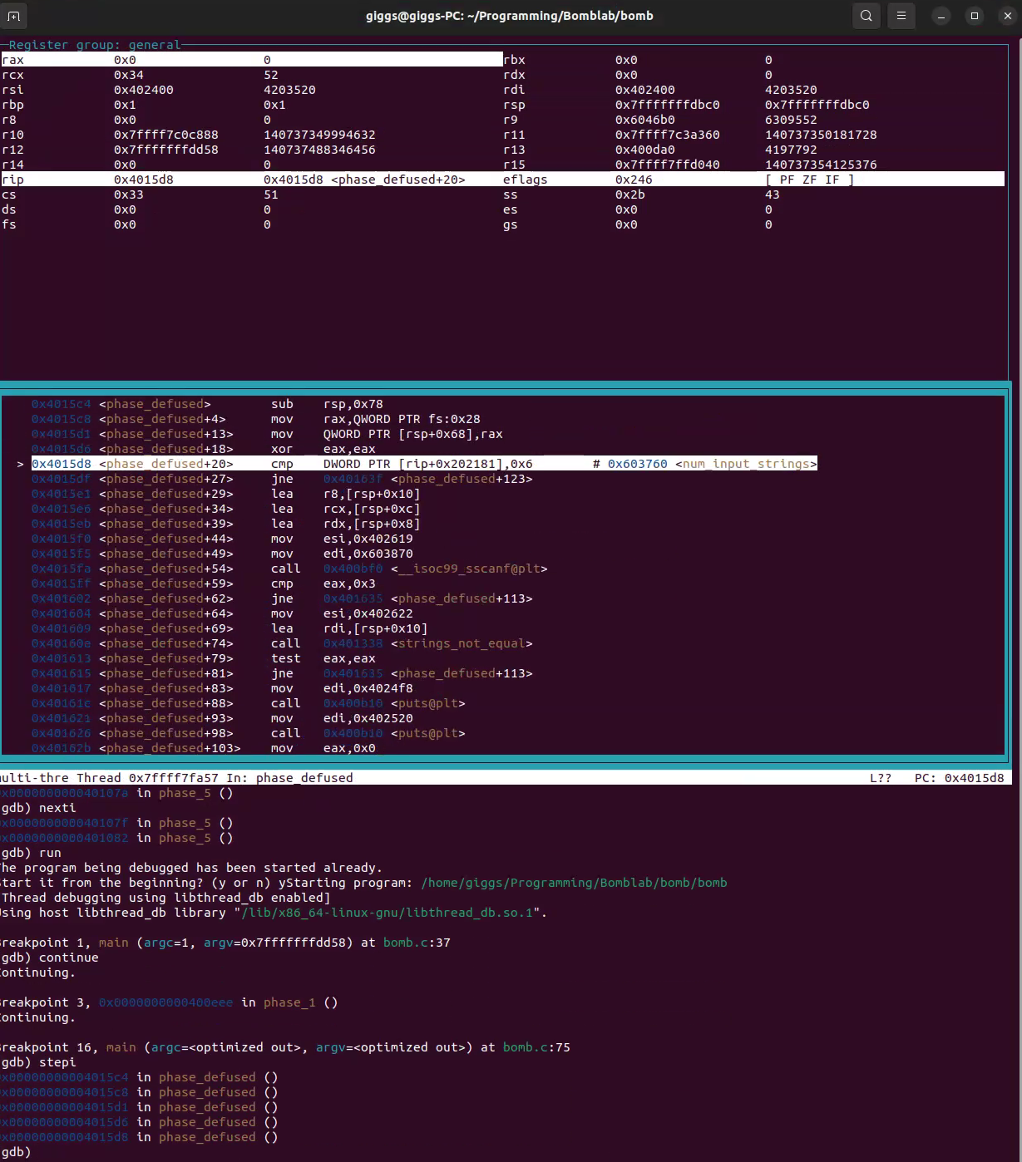Open the terminal hamburger menu
The width and height of the screenshot is (1022, 1162).
point(901,16)
